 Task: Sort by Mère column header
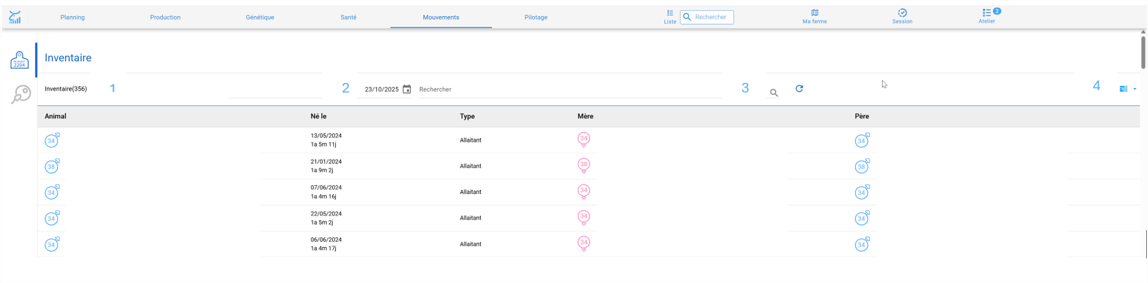[585, 117]
